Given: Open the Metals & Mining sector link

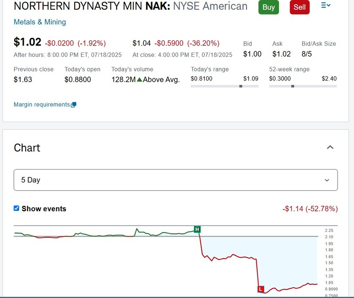Looking at the screenshot, I should point(40,22).
